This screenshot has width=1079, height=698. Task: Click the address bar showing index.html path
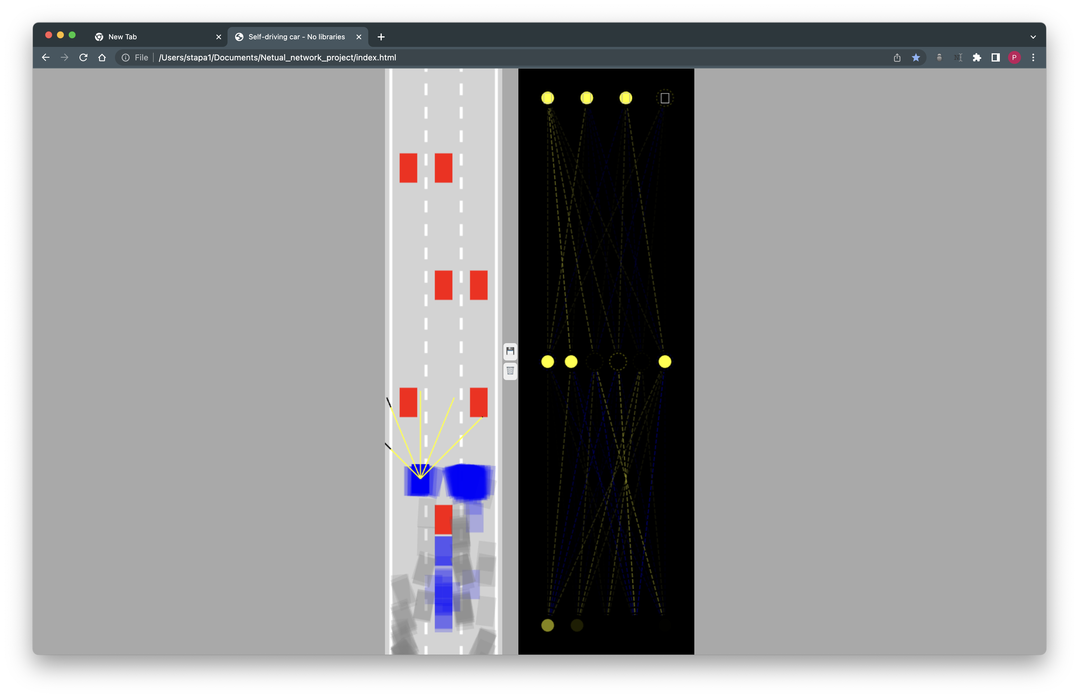pyautogui.click(x=277, y=57)
